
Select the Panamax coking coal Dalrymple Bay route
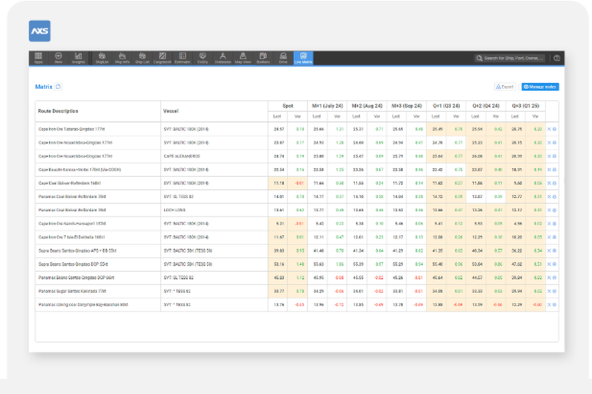click(x=83, y=305)
